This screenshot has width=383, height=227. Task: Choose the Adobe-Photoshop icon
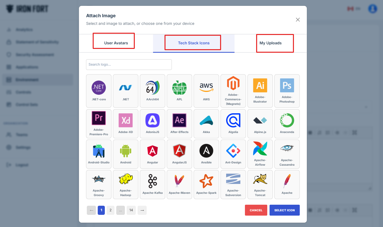(x=287, y=91)
